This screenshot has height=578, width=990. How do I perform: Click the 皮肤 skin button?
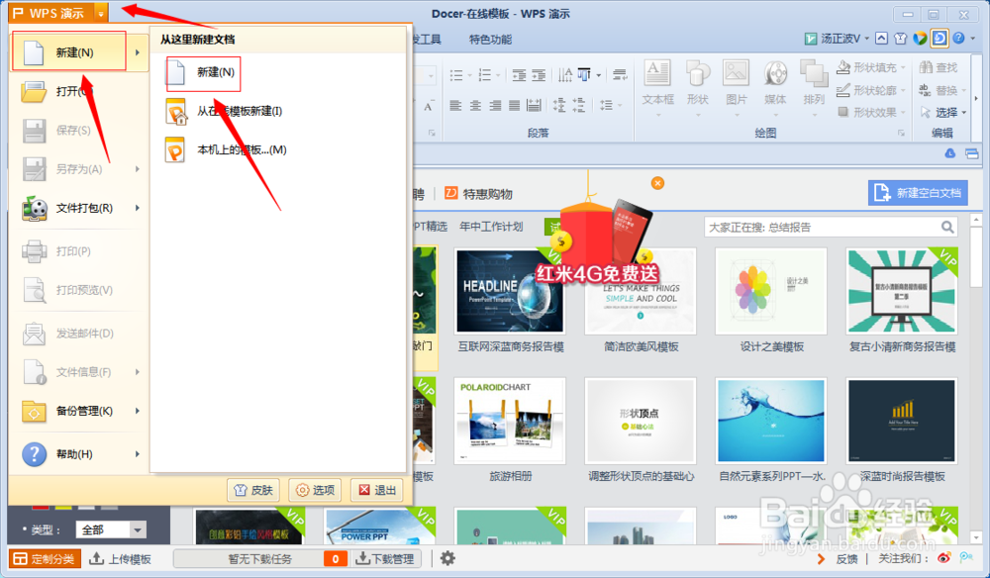[253, 490]
